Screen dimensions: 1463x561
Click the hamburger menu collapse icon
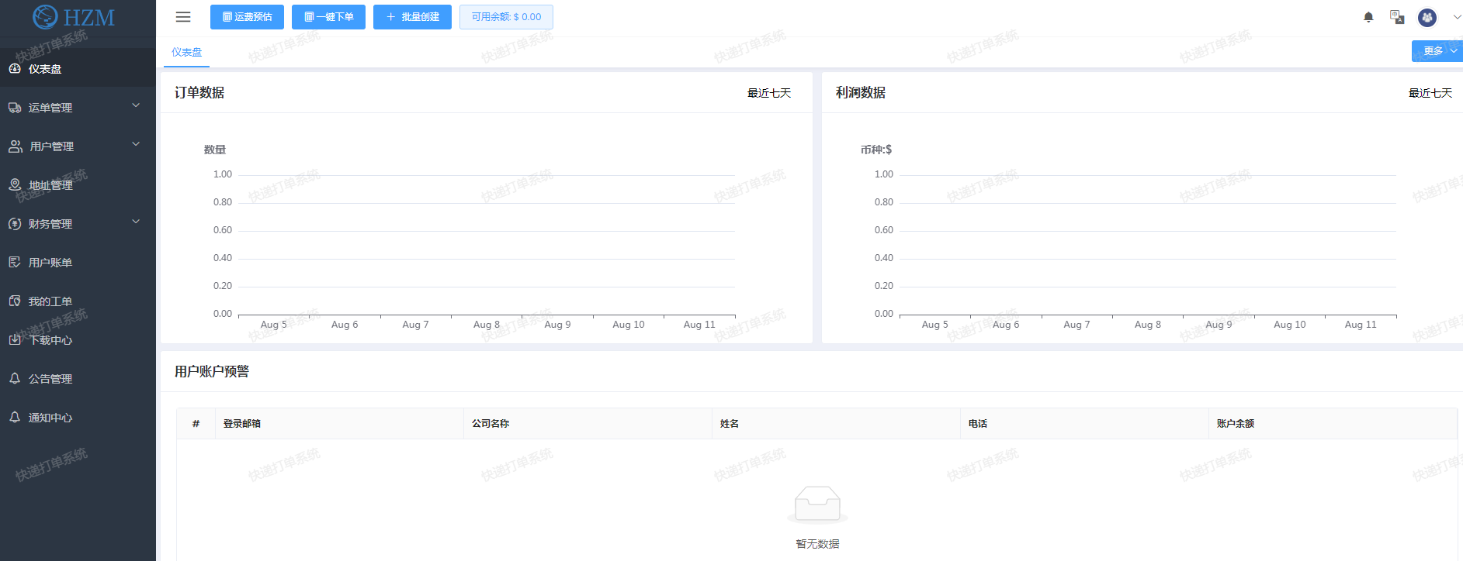pyautogui.click(x=183, y=17)
